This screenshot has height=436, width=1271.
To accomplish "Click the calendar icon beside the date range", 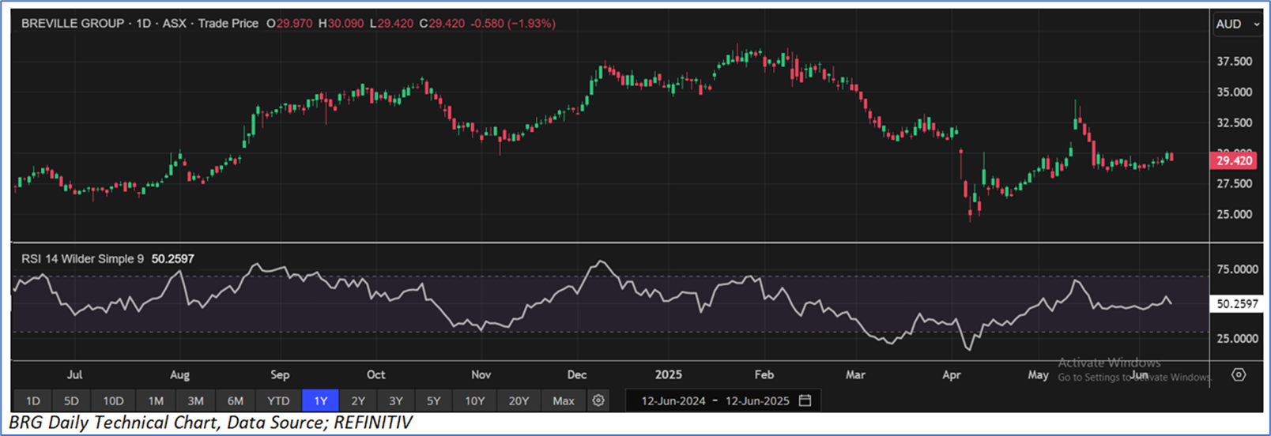I will point(805,400).
